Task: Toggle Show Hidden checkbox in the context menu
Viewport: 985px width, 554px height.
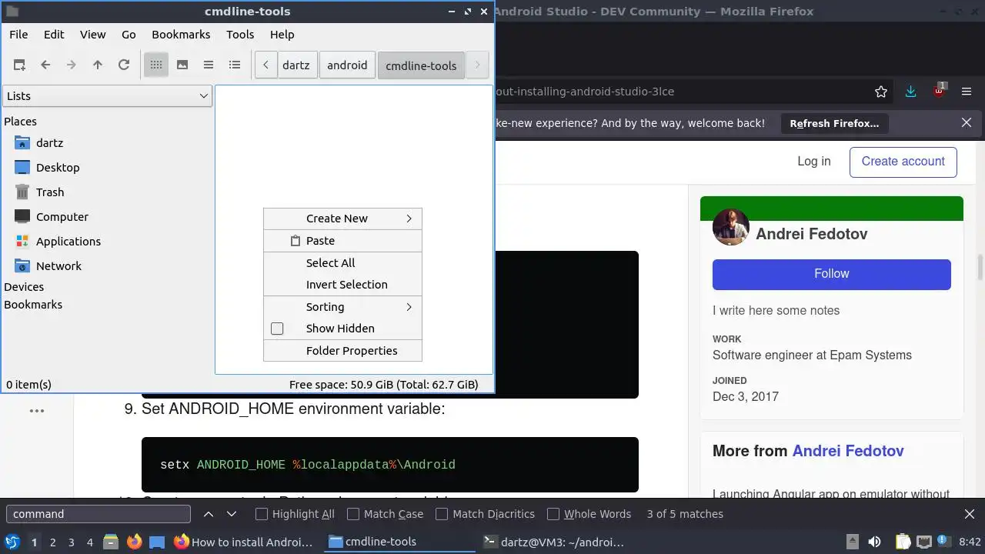Action: pos(277,329)
